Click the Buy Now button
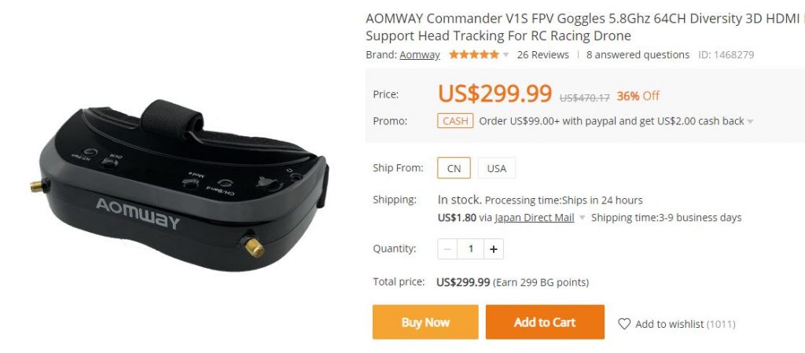 (x=425, y=322)
